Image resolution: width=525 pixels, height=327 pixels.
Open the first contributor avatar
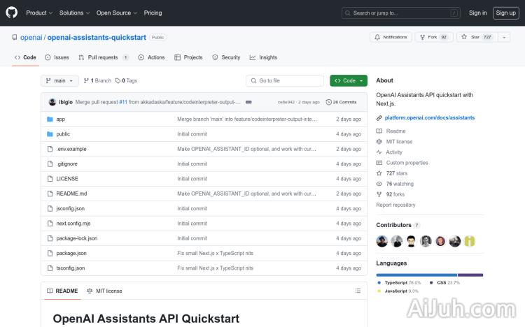click(x=381, y=241)
